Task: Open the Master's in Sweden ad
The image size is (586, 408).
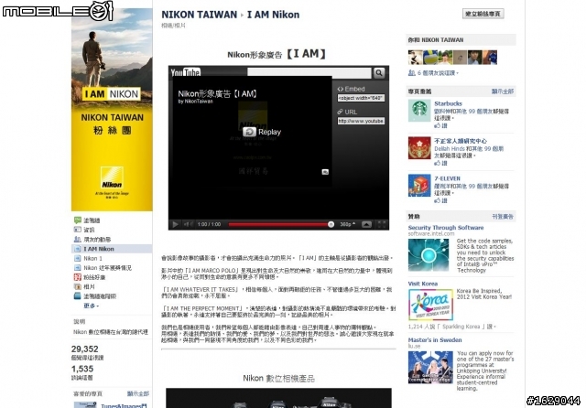Action: coord(435,340)
